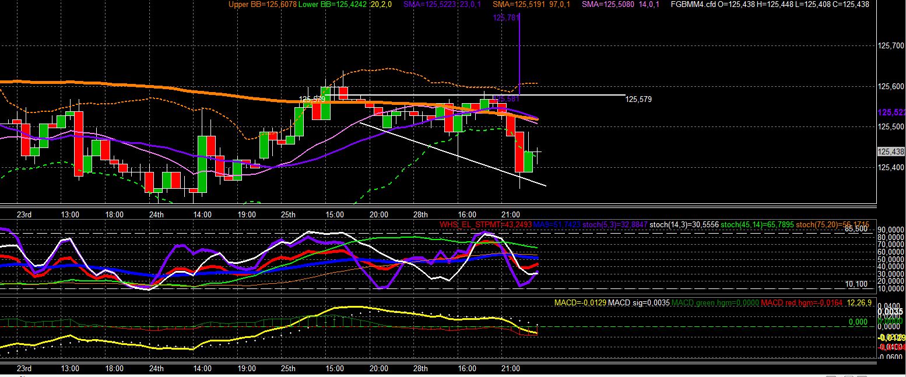
Task: Click '18:00' after 23rd on bottom MACD axis
Action: pos(114,369)
